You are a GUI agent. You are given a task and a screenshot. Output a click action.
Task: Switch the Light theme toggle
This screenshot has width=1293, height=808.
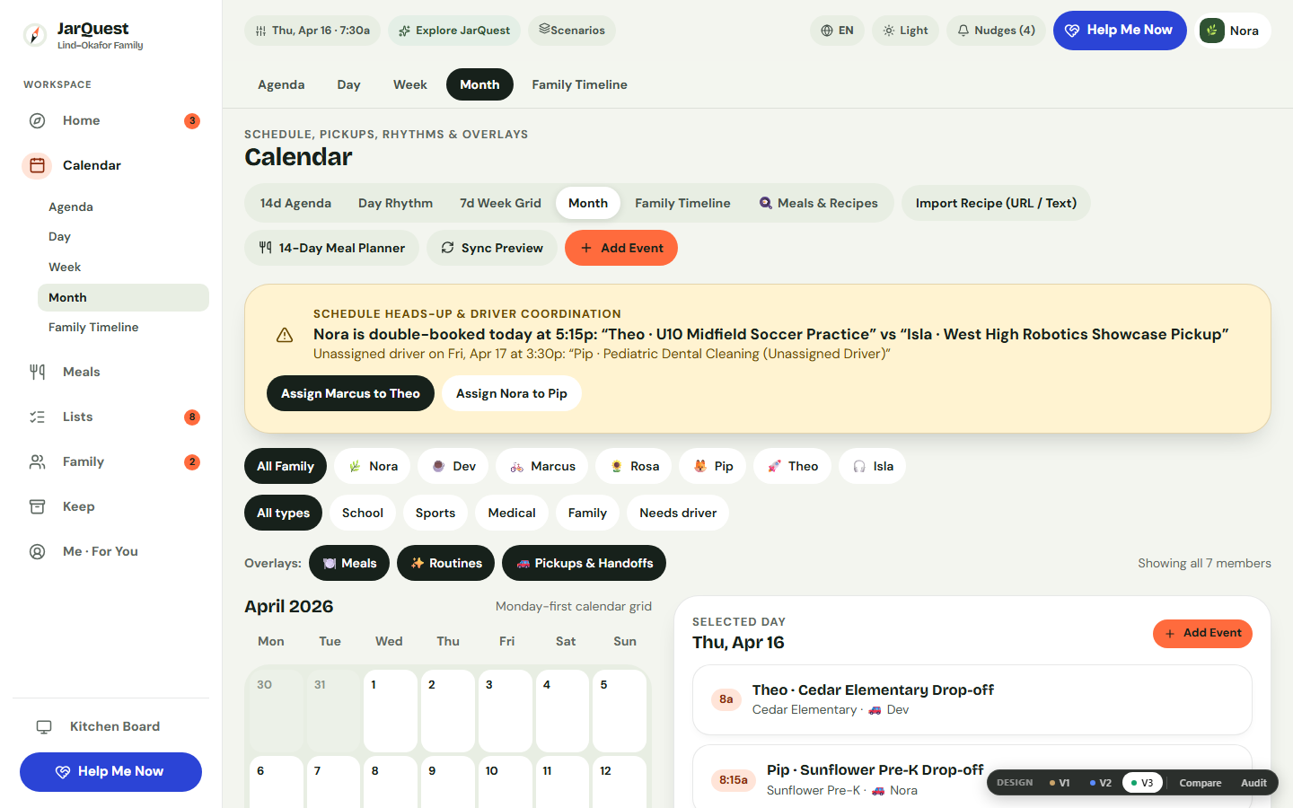tap(905, 31)
